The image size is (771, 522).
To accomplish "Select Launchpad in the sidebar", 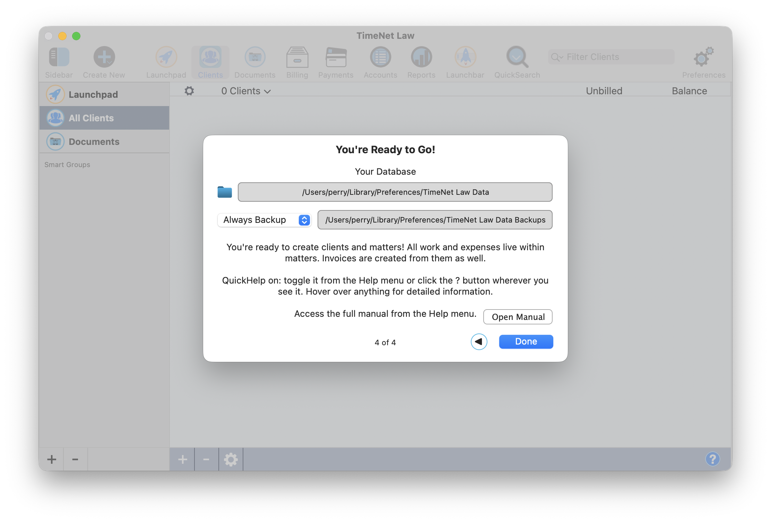I will [x=104, y=94].
